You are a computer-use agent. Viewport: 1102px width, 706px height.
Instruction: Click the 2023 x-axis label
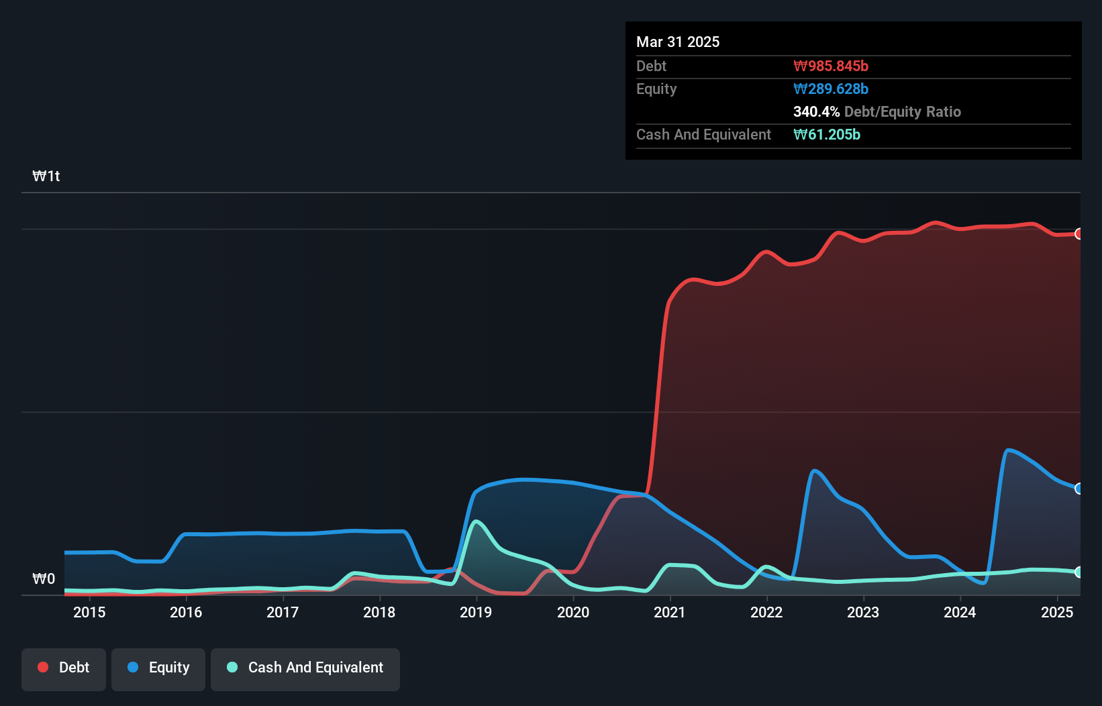pyautogui.click(x=863, y=612)
